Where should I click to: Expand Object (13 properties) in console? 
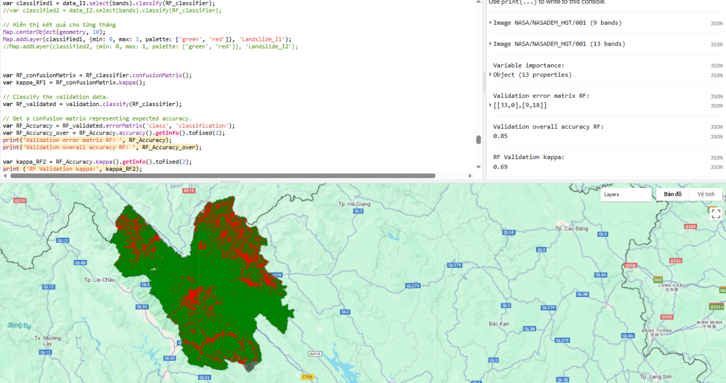[490, 75]
